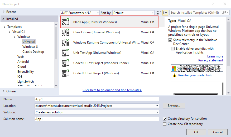Click the yellow warning icon beside Reenter credentials

tap(174, 75)
